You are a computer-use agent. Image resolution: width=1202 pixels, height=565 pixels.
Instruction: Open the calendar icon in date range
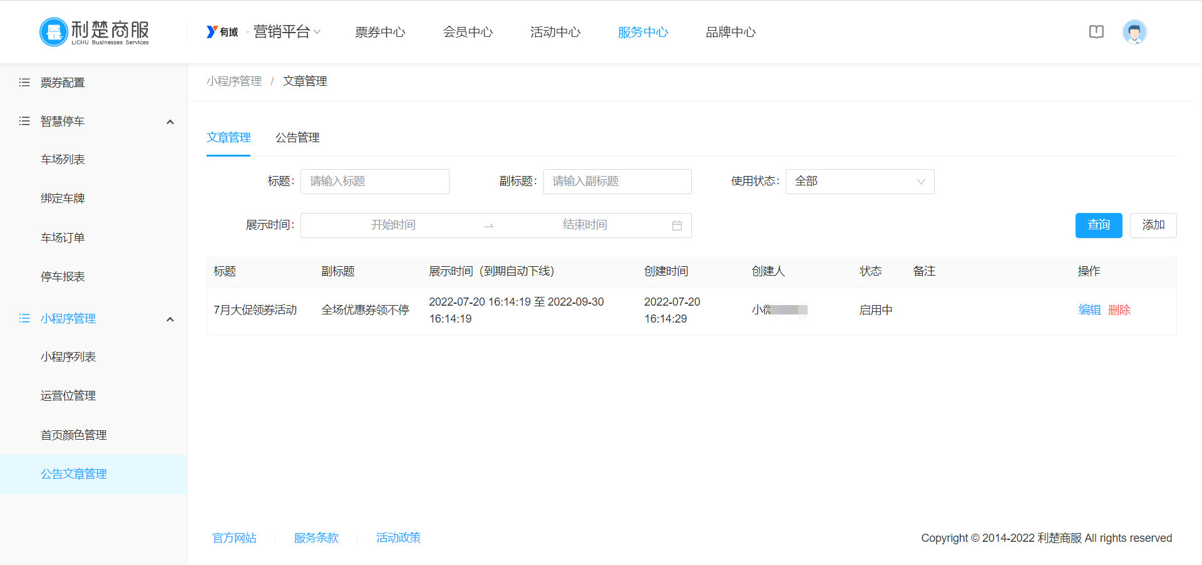coord(677,225)
